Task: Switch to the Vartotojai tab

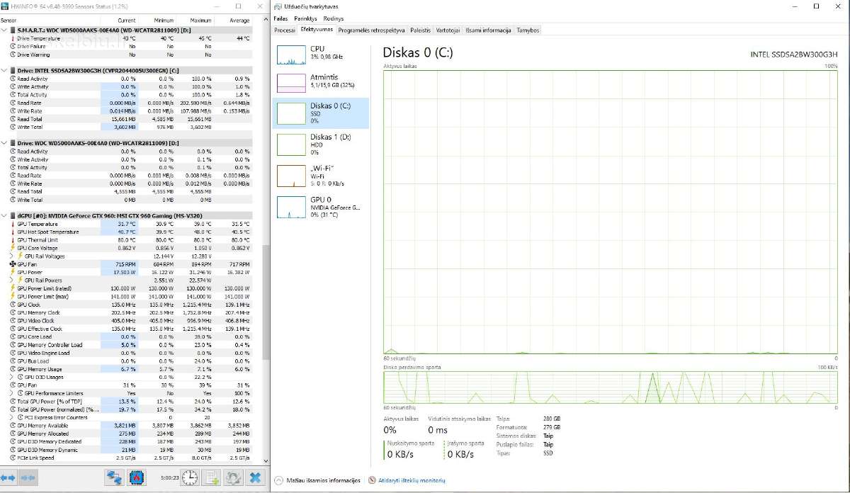Action: point(448,30)
